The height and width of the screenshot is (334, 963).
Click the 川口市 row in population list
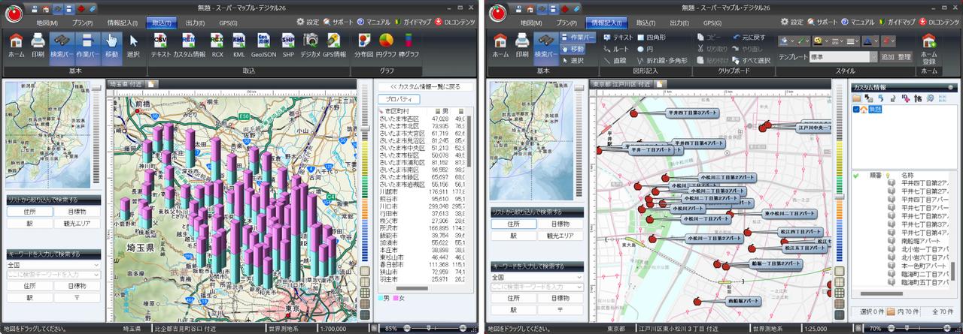[422, 205]
